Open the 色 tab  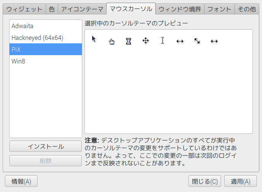[52, 9]
